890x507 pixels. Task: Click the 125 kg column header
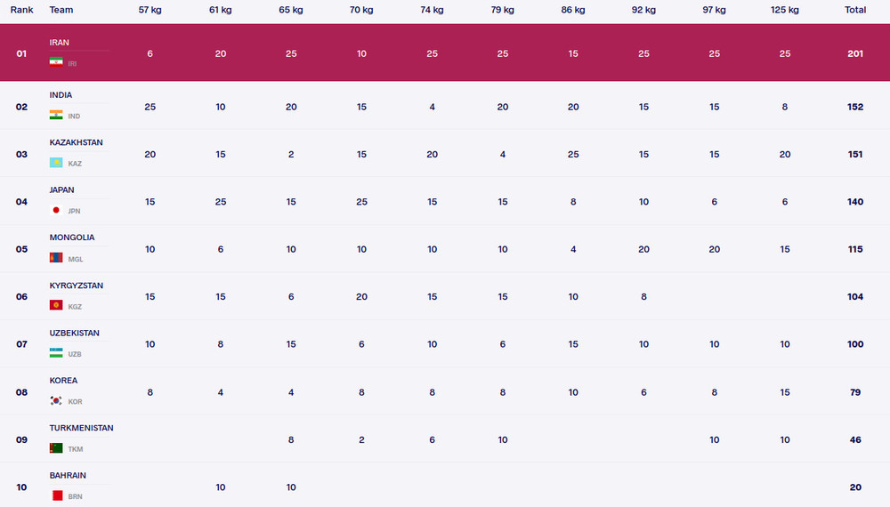(x=784, y=10)
